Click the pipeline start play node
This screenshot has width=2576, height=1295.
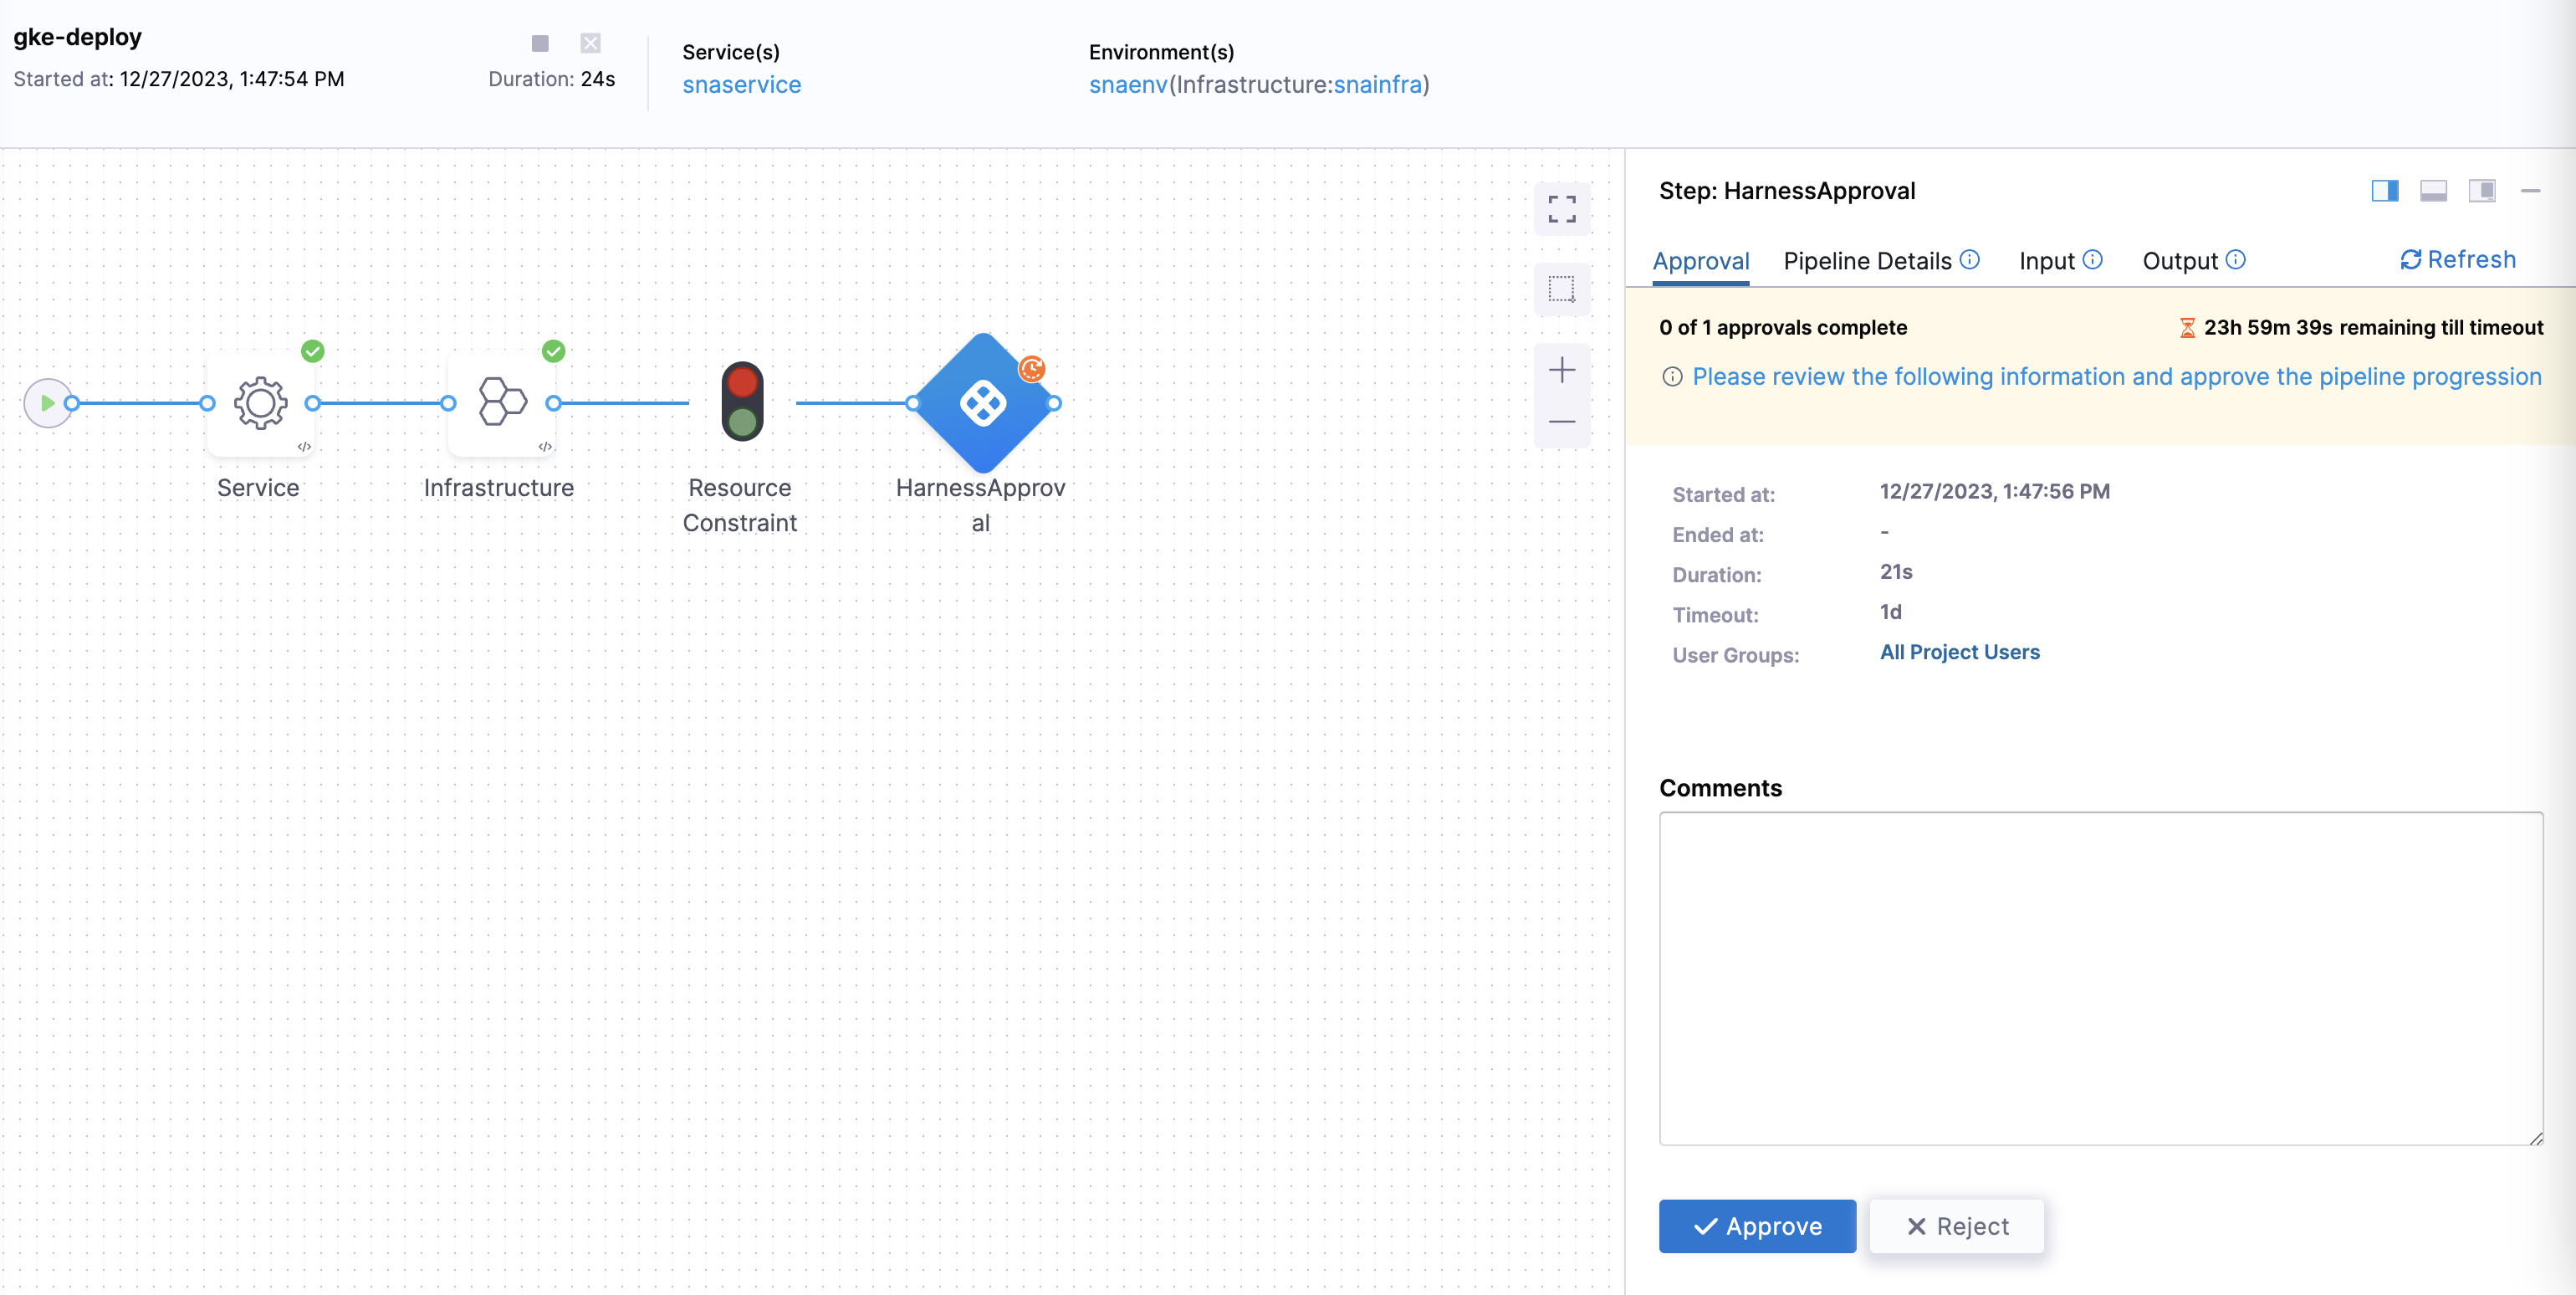click(47, 403)
